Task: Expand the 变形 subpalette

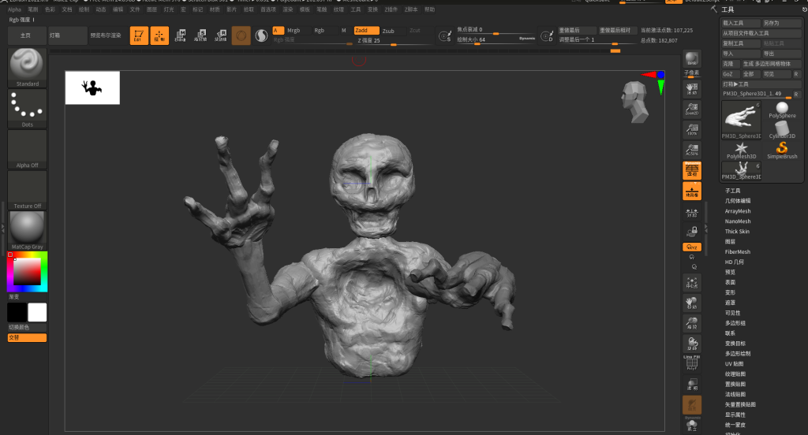Action: tap(730, 292)
